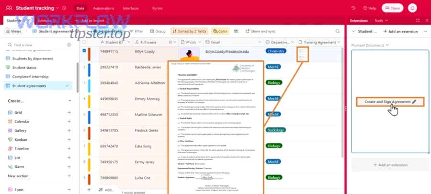
Task: Click the info icon beside Student tracking
Action: (65, 8)
